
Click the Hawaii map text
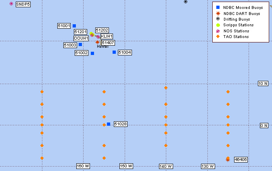coord(103,46)
